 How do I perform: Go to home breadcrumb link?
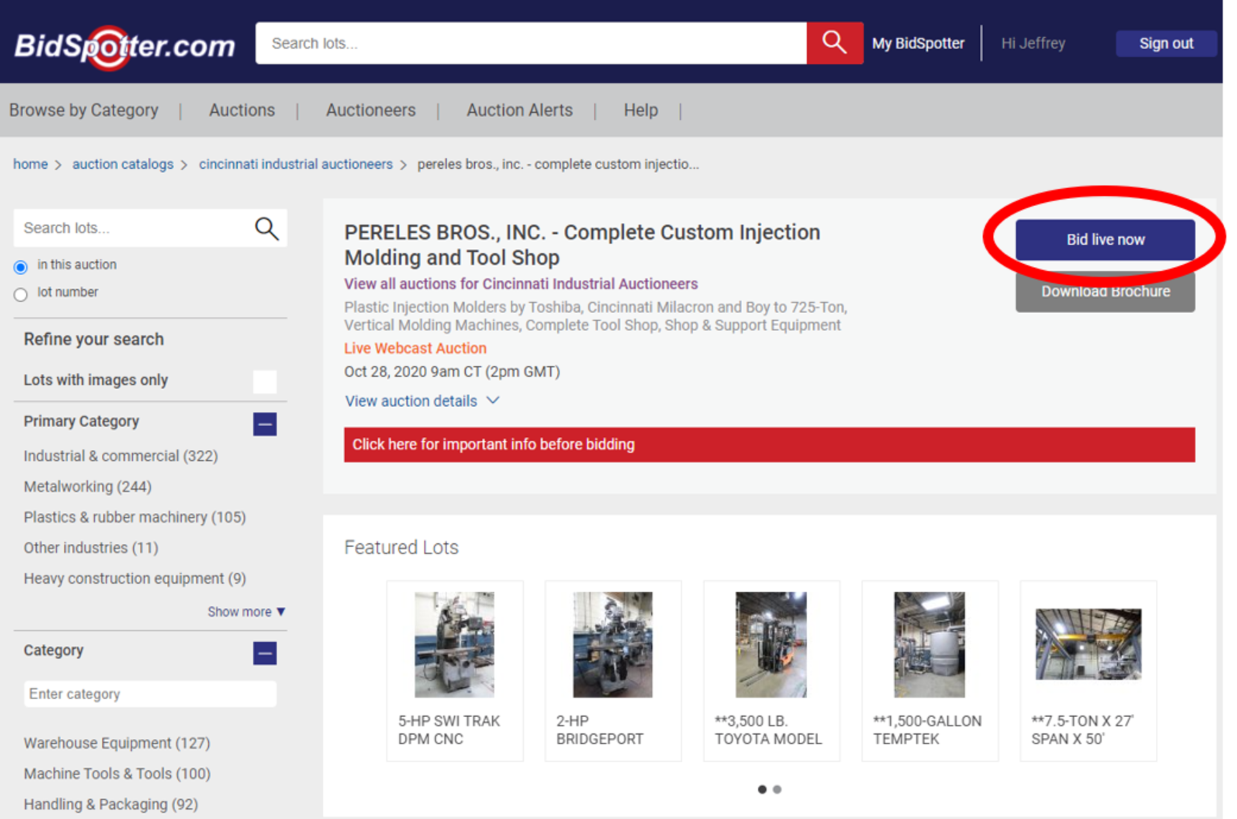click(30, 164)
